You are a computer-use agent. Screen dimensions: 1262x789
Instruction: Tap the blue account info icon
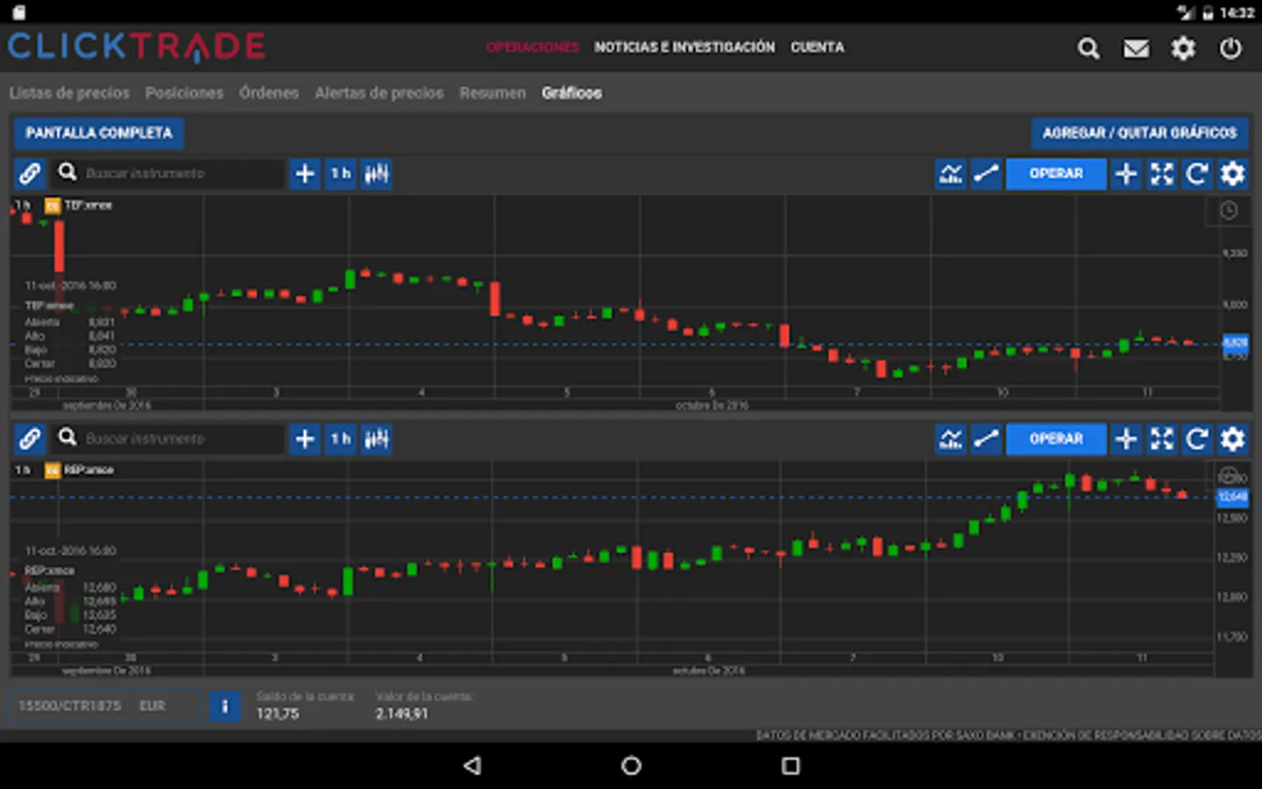[x=225, y=706]
